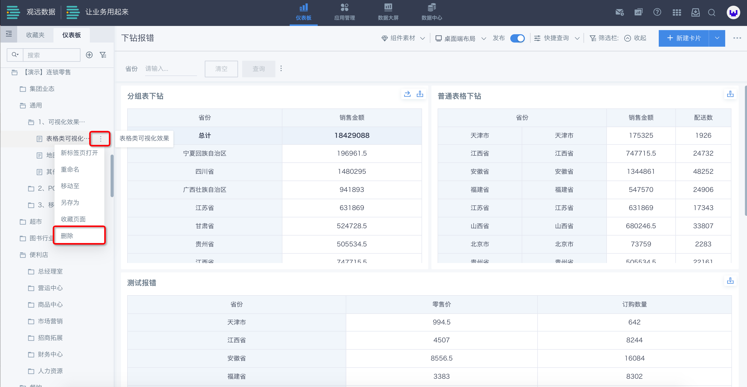Click the 订购数量 column header
This screenshot has height=387, width=747.
click(634, 304)
